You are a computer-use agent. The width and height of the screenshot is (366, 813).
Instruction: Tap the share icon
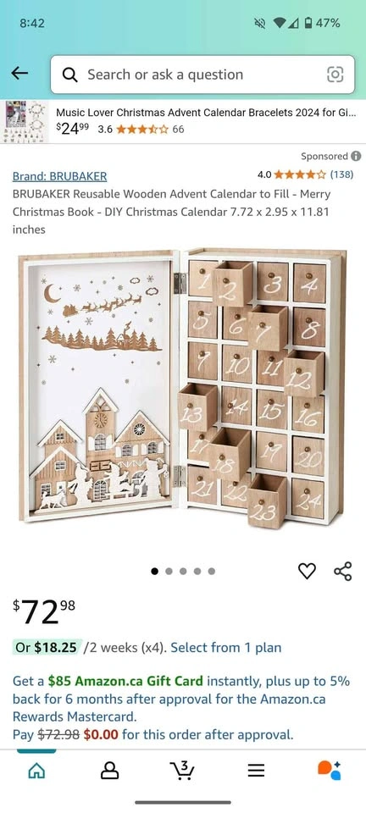[342, 571]
